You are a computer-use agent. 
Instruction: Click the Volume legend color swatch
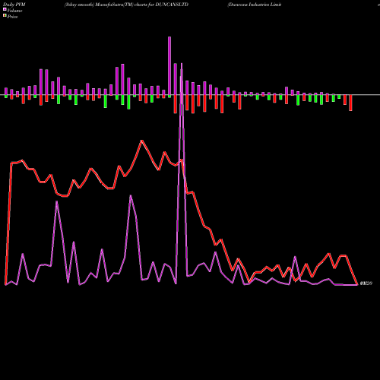point(5,10)
